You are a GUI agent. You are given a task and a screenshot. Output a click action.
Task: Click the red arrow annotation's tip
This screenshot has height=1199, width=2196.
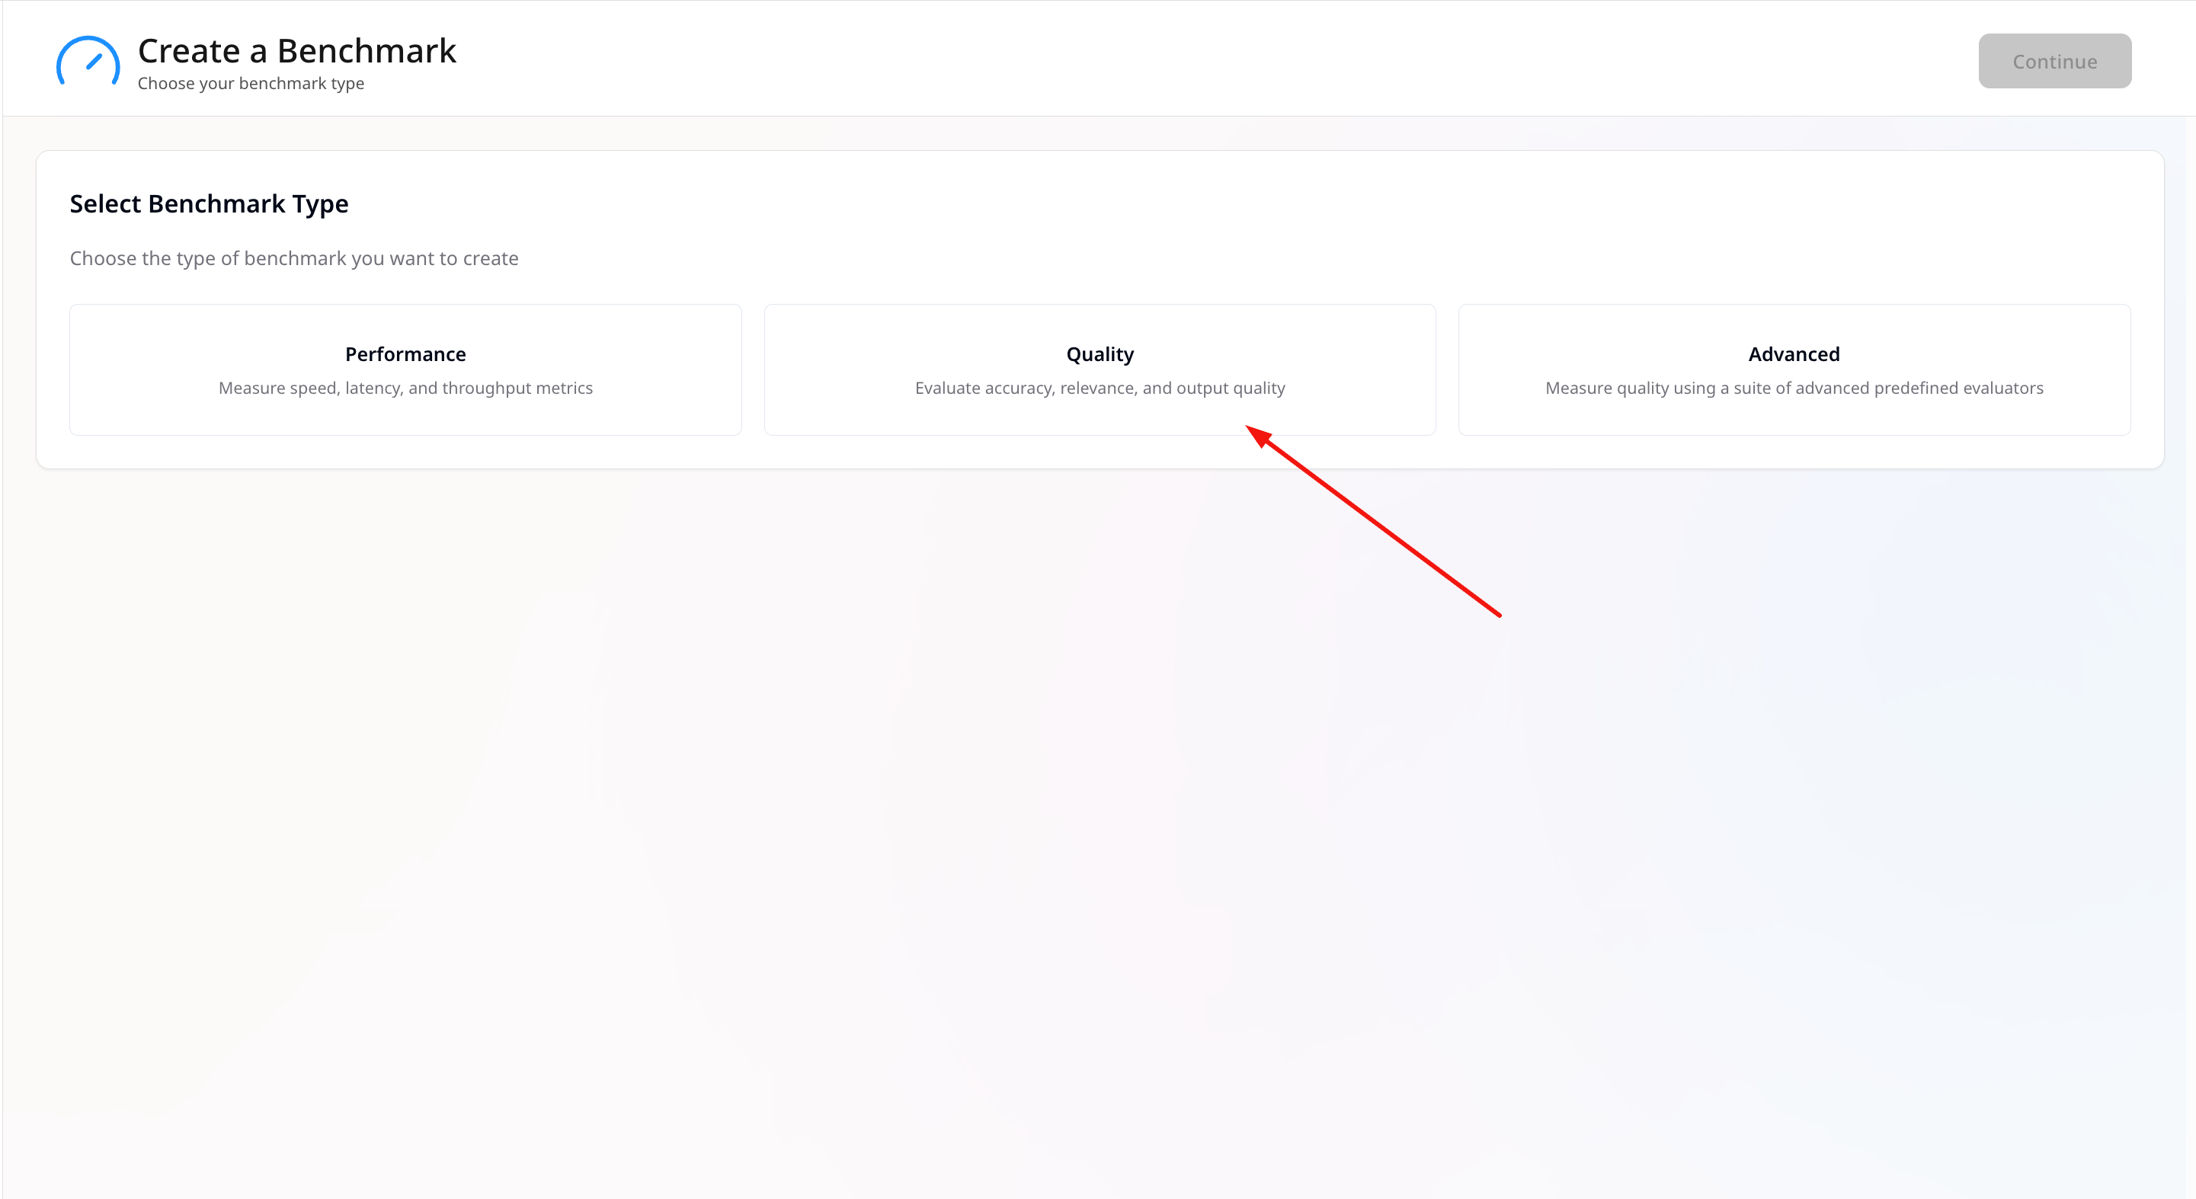coord(1248,427)
